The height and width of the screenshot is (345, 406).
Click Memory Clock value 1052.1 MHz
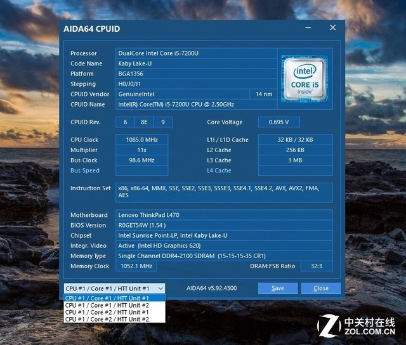click(x=136, y=266)
